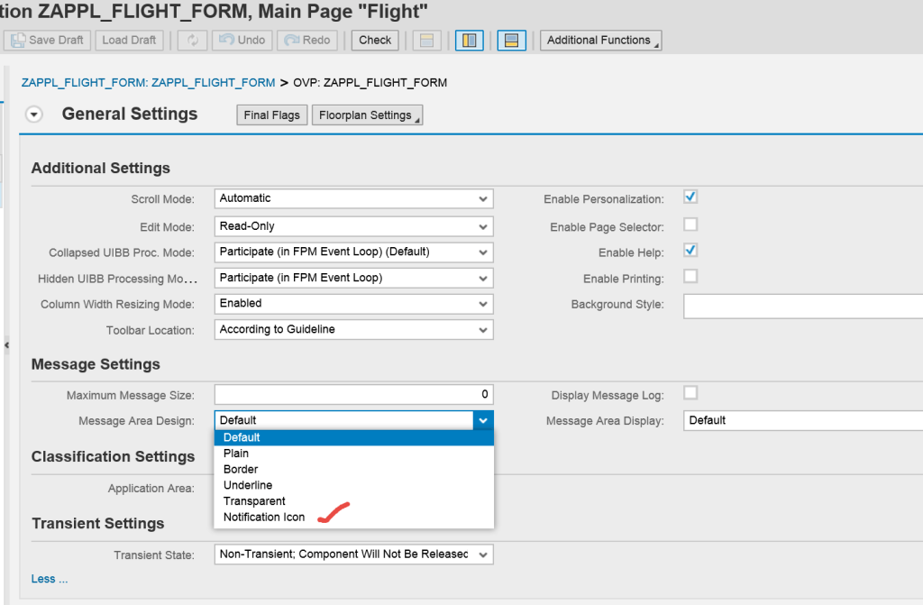
Task: Click the Background Style input field
Action: click(803, 307)
